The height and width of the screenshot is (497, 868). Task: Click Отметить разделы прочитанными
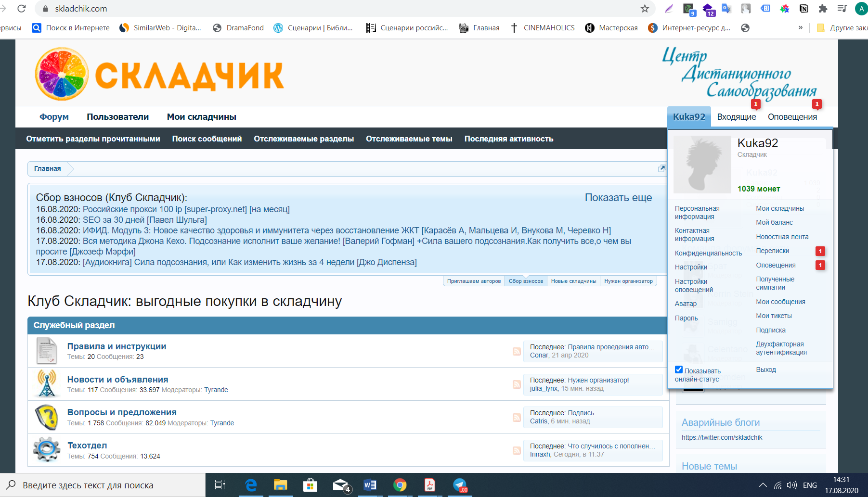[93, 139]
